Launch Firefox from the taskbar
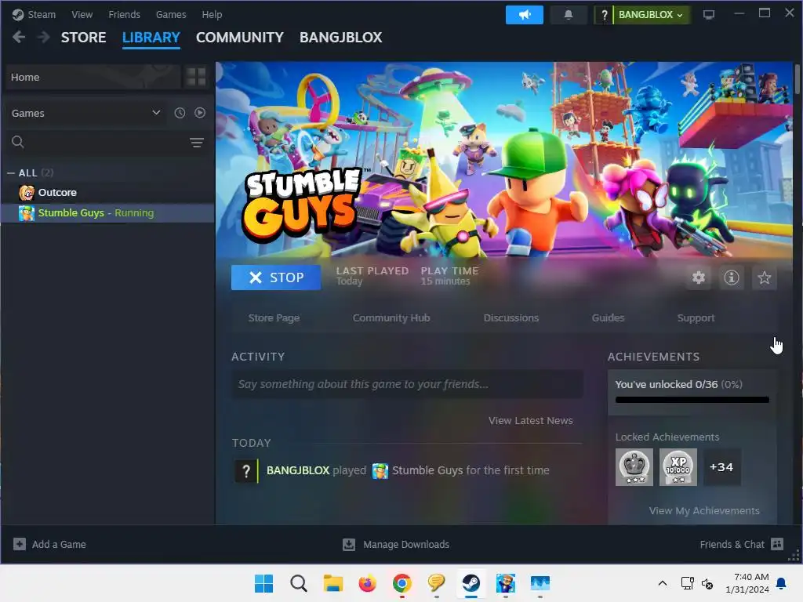 tap(367, 583)
